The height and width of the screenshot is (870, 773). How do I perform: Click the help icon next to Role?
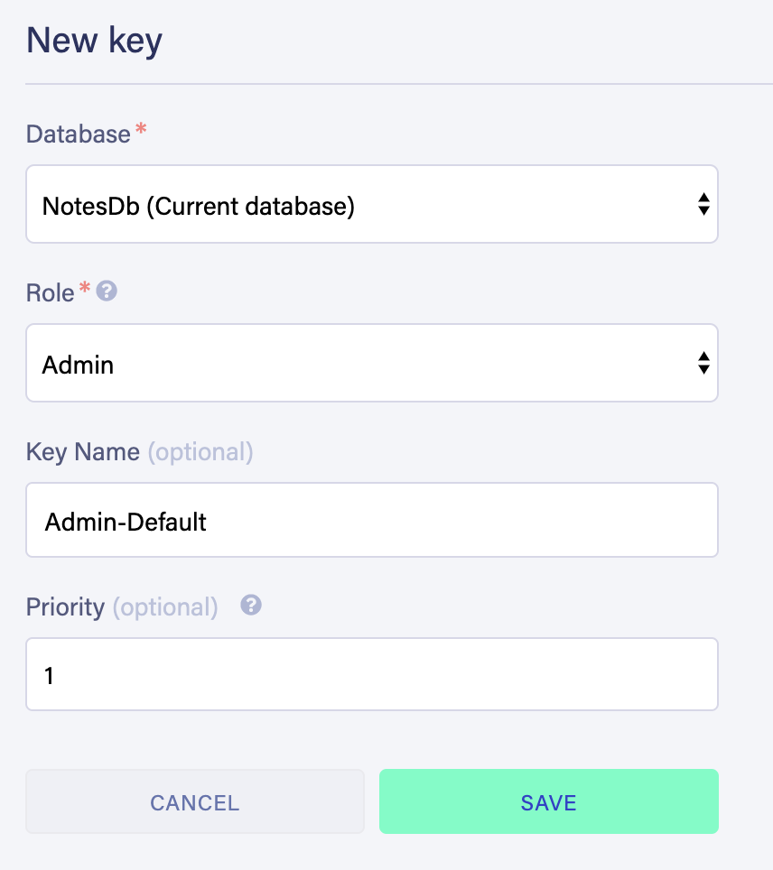click(107, 292)
